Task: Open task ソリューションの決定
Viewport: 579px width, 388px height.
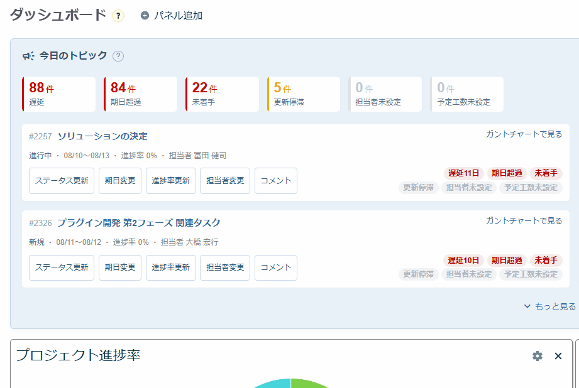Action: [x=102, y=136]
